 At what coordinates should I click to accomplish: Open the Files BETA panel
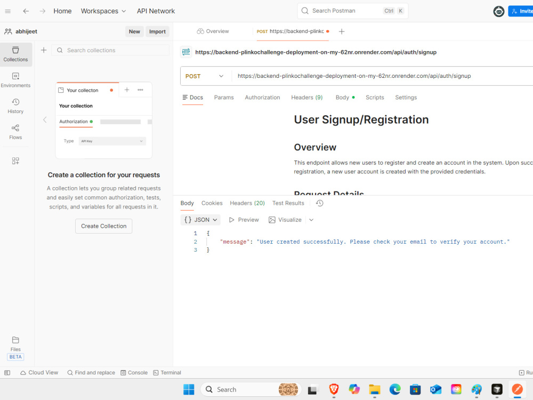point(15,348)
